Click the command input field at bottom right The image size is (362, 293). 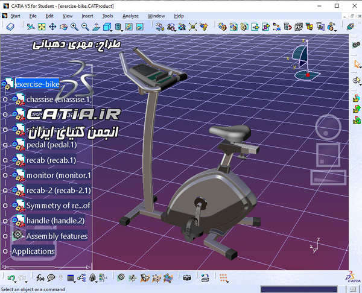tap(299, 289)
